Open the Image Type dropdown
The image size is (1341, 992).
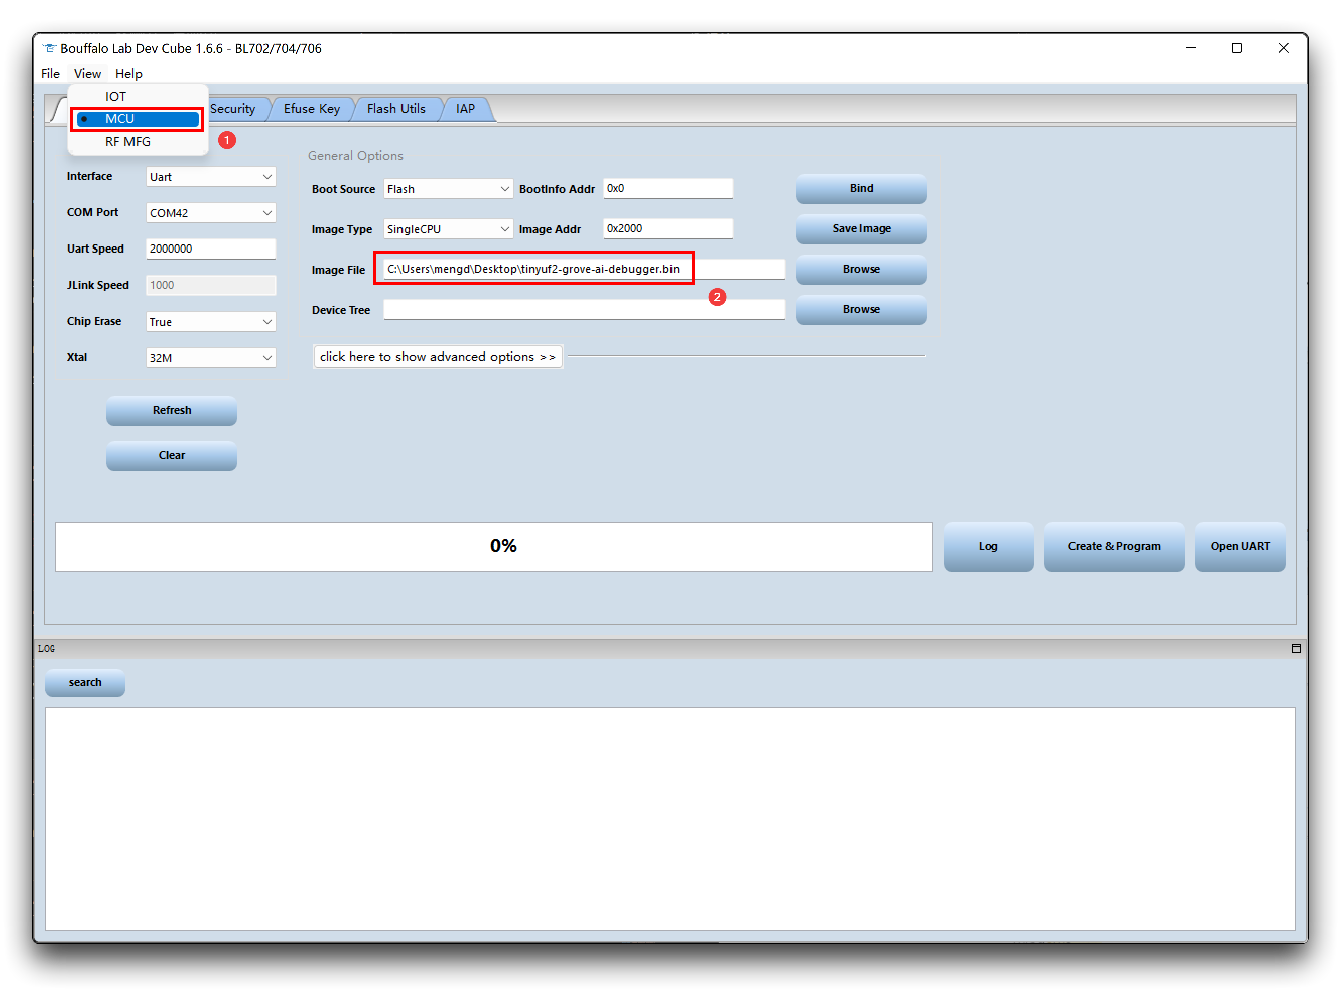448,229
